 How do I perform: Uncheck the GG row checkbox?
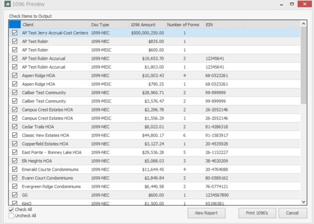pos(15,195)
